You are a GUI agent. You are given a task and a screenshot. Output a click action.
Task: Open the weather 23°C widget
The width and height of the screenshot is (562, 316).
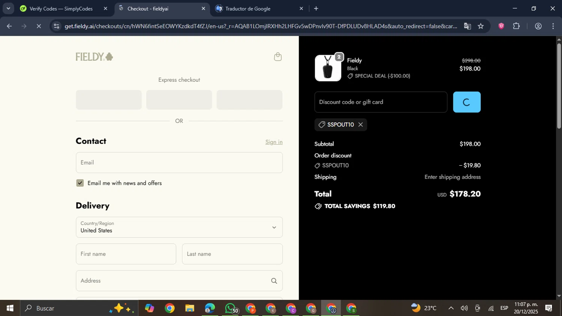[x=424, y=308]
